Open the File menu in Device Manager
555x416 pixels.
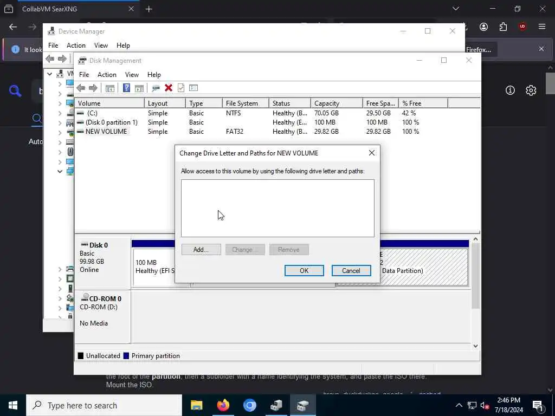pyautogui.click(x=53, y=45)
